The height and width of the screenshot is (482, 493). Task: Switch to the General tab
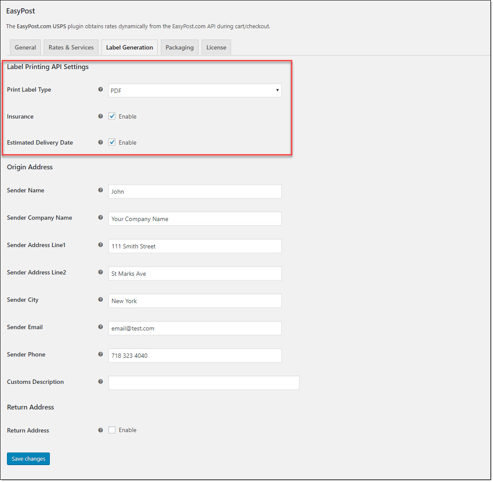click(x=25, y=47)
